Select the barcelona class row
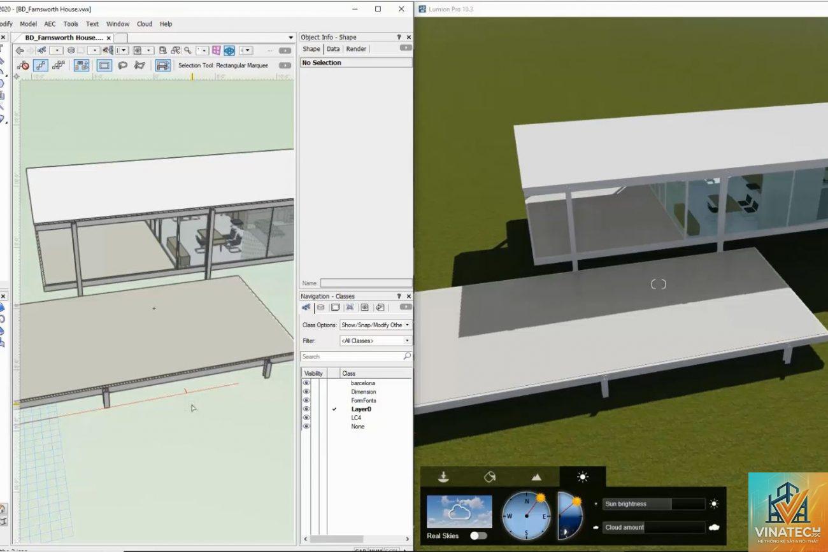 pyautogui.click(x=363, y=383)
